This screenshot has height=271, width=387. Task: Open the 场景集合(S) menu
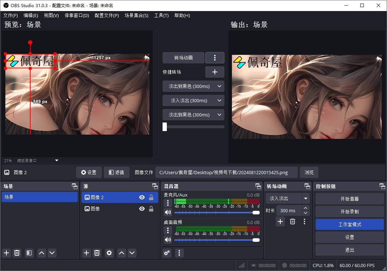click(137, 15)
